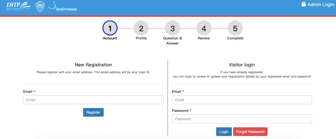Screen dimensions: 336x139
Task: Select step 4 circle
Action: [204, 28]
